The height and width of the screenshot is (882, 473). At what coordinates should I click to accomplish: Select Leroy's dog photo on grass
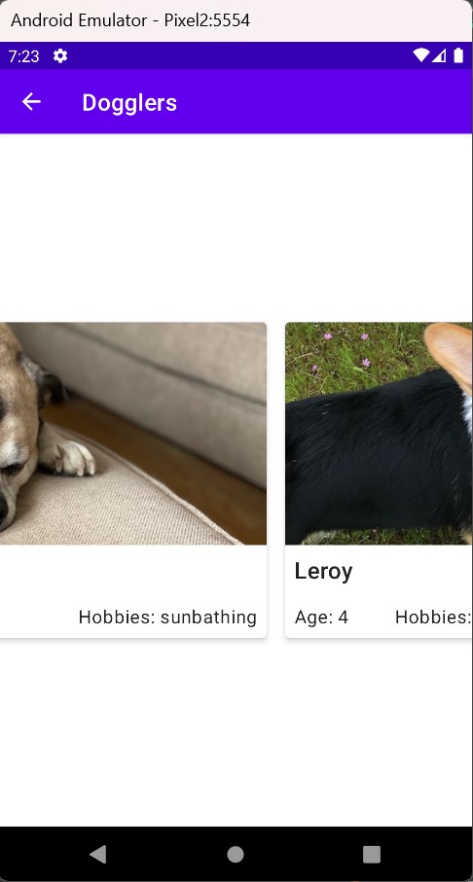pos(379,433)
